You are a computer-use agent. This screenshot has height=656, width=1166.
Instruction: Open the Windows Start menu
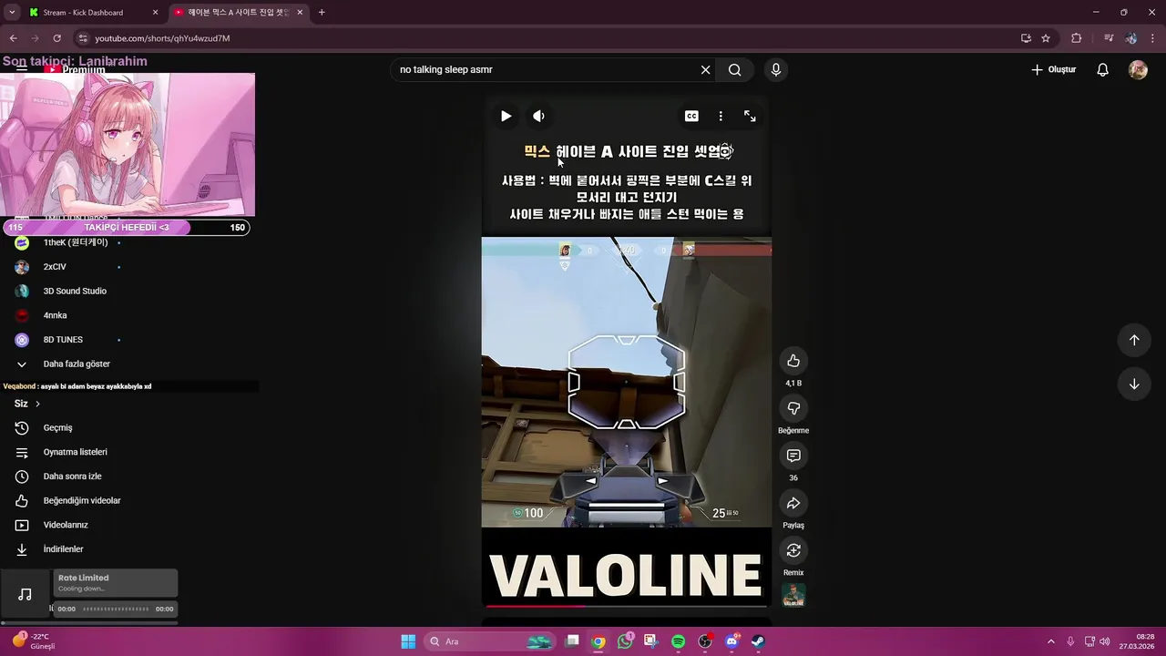click(x=408, y=641)
